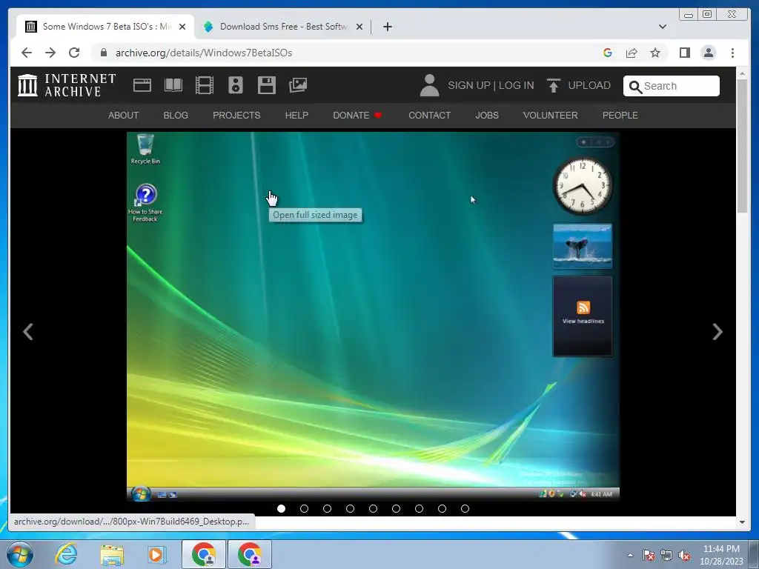Open Windows Media Player from taskbar
759x569 pixels.
(x=157, y=554)
